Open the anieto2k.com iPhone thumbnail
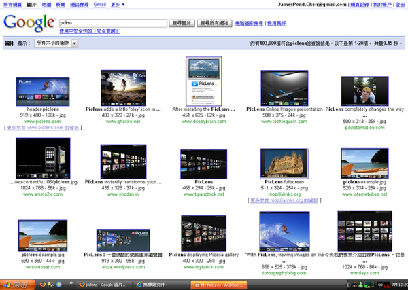This screenshot has height=290, width=408. pos(43,158)
